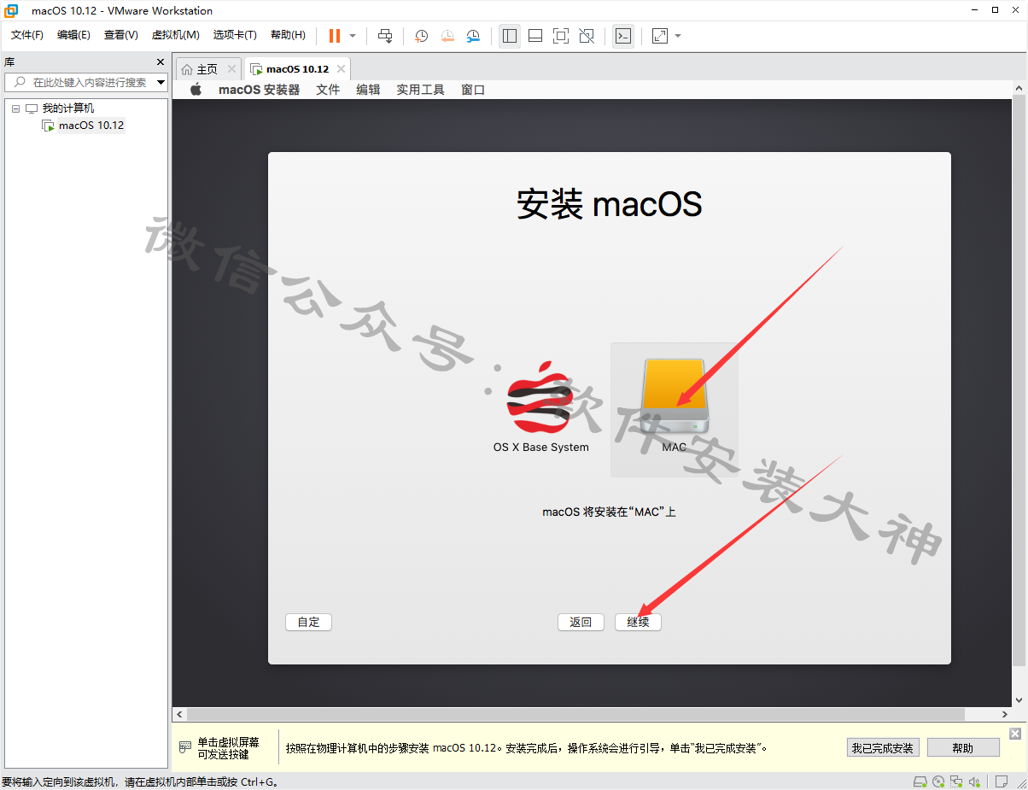Take a snapshot of the virtual machine
This screenshot has width=1028, height=790.
pos(422,36)
